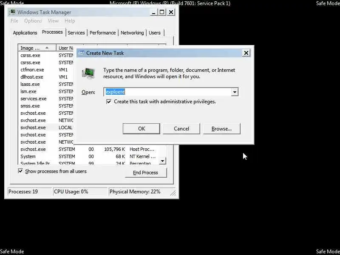Screen dimensions: 340x255
Task: Maximize the Windows Task Manager window
Action: pos(162,12)
